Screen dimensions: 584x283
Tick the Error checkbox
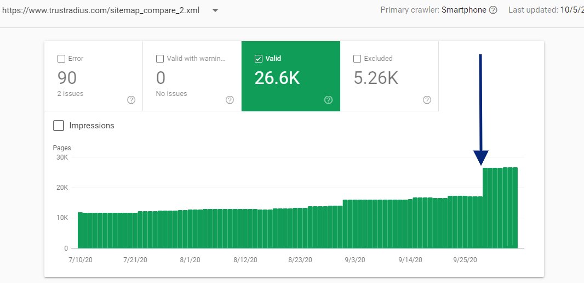[x=61, y=59]
